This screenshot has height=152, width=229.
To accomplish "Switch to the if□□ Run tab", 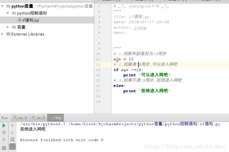I will [56, 118].
